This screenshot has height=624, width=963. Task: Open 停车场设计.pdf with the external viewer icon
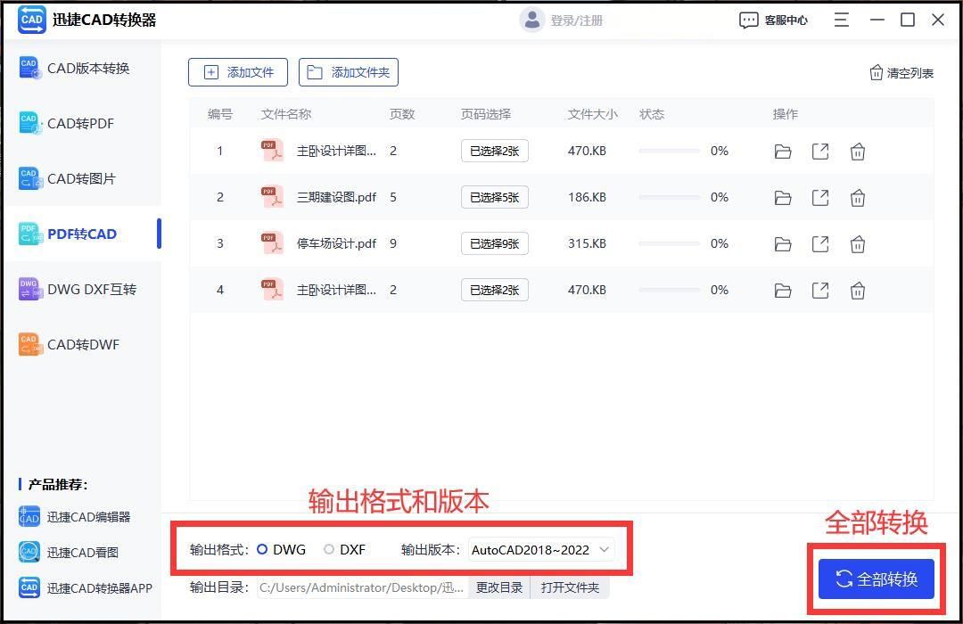pos(819,243)
